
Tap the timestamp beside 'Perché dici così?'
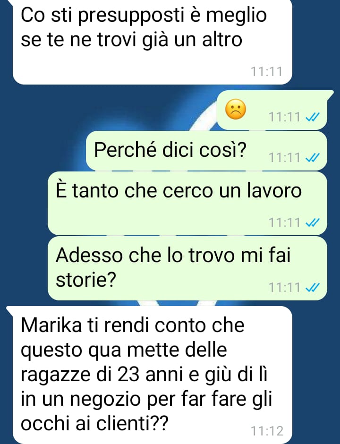284,157
